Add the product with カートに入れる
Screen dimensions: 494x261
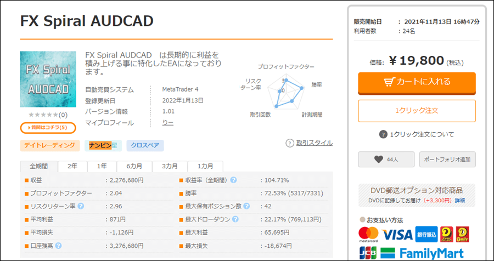click(417, 82)
